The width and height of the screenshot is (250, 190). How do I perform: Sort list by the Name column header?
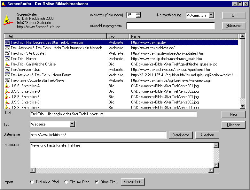coord(184,36)
